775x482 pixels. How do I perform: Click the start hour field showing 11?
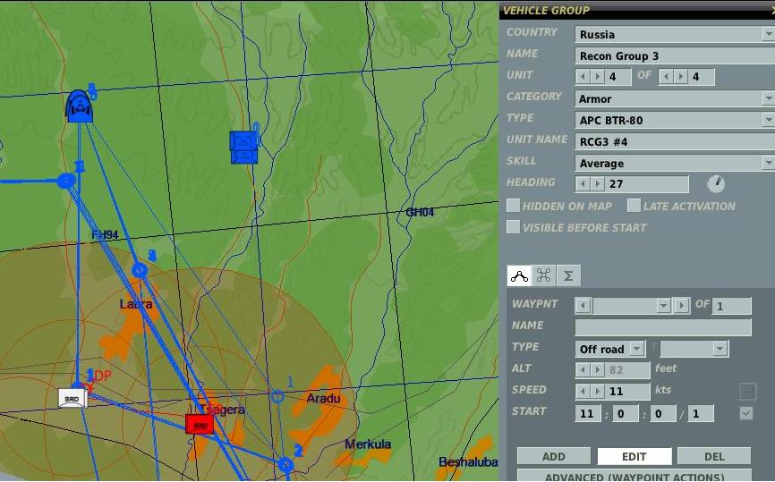click(x=588, y=413)
